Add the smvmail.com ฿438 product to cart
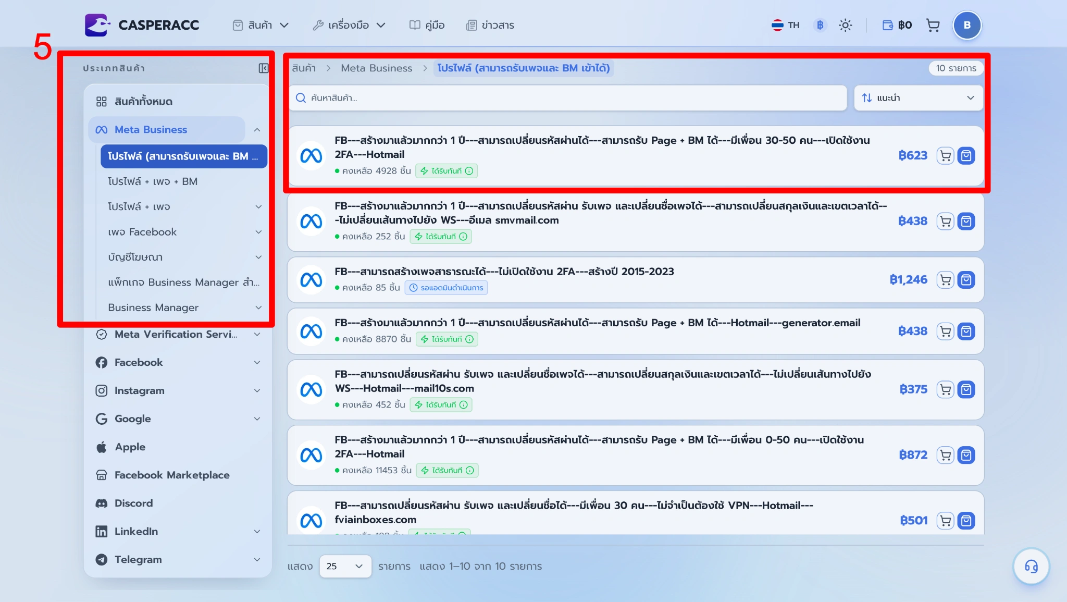 click(945, 221)
